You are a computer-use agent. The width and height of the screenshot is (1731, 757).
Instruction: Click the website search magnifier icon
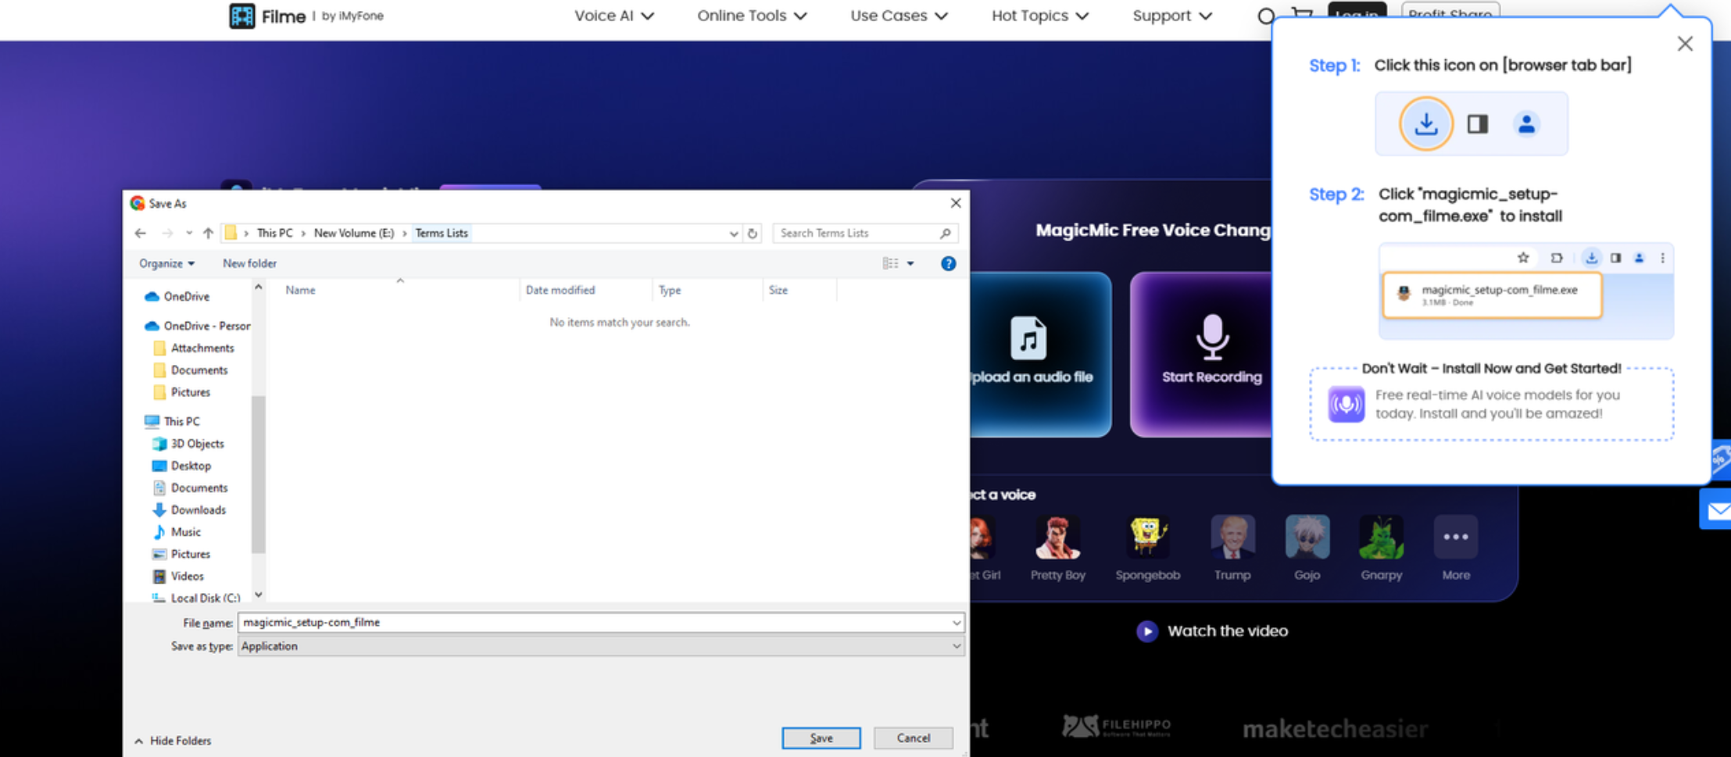[1265, 16]
